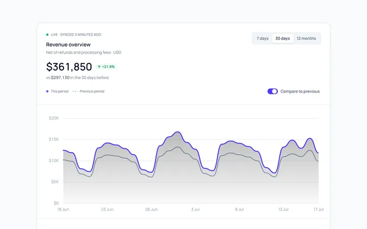Click the "This period" legend label
The image size is (367, 229).
coord(60,92)
